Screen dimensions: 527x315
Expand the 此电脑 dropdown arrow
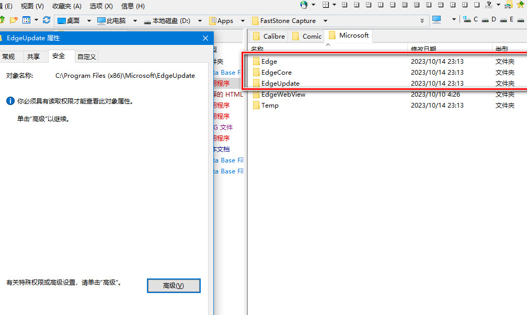pos(135,21)
